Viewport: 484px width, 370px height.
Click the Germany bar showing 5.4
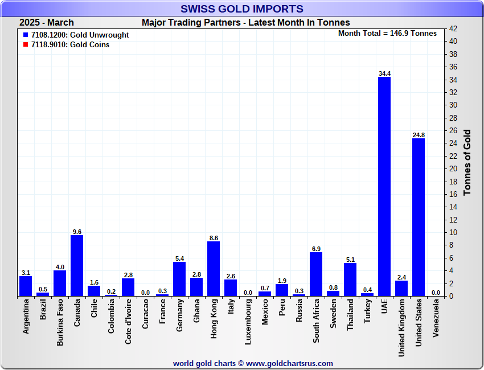[179, 279]
